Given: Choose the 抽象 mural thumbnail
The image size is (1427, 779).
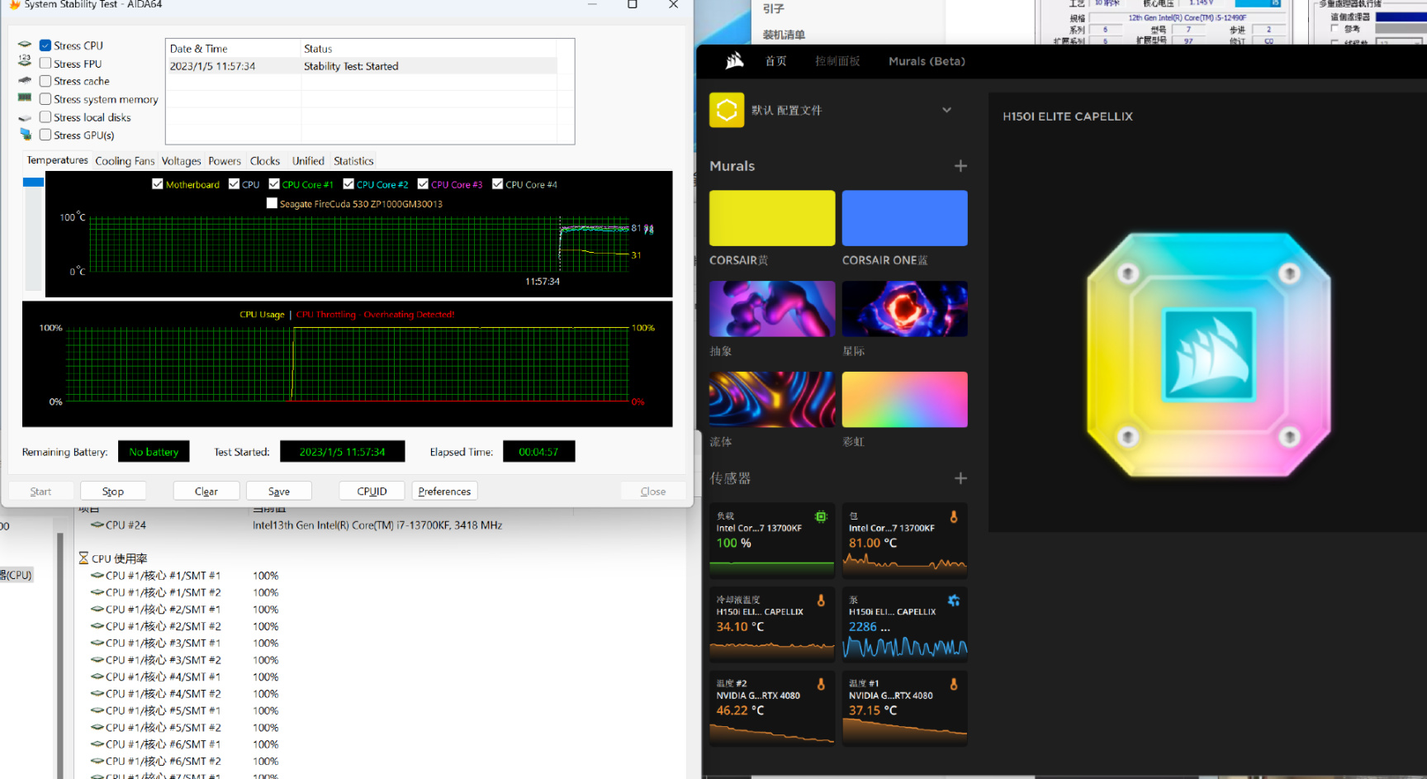Looking at the screenshot, I should click(772, 309).
